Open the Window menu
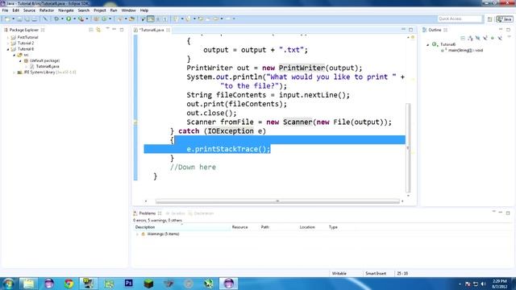The image size is (516, 290). point(128,10)
